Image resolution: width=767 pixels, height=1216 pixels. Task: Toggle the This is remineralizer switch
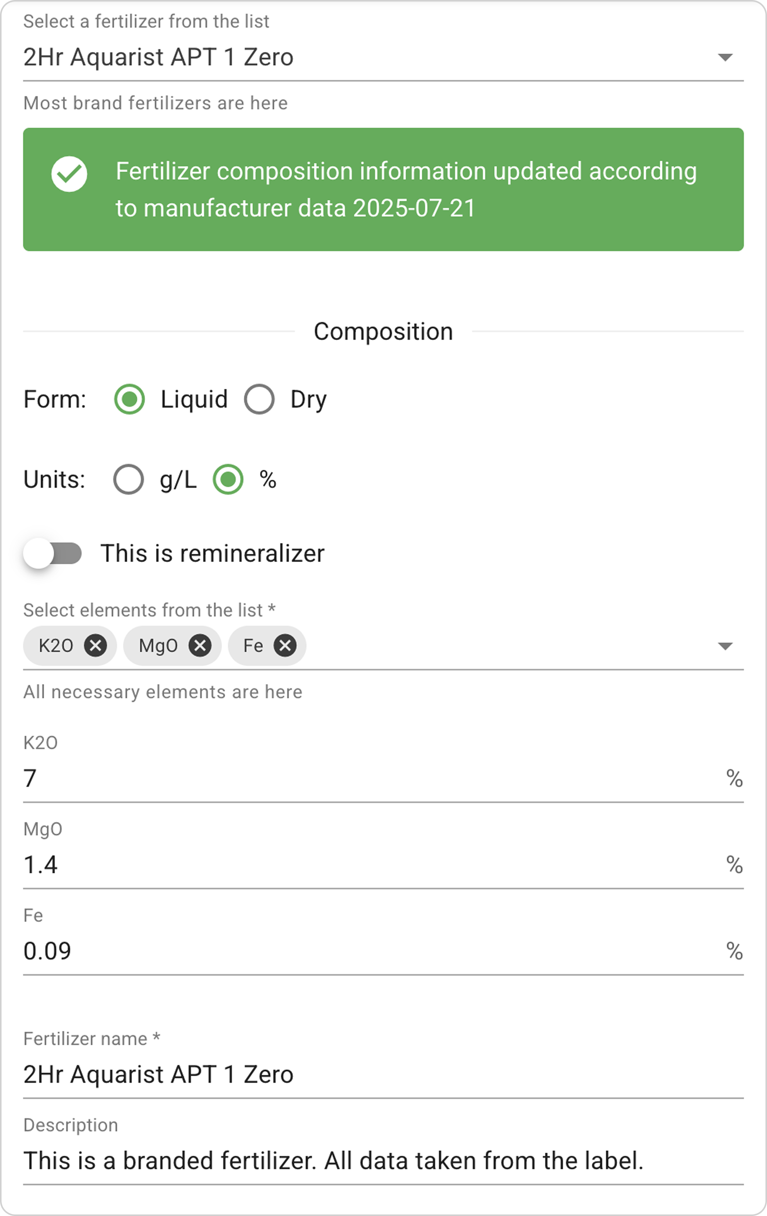53,553
